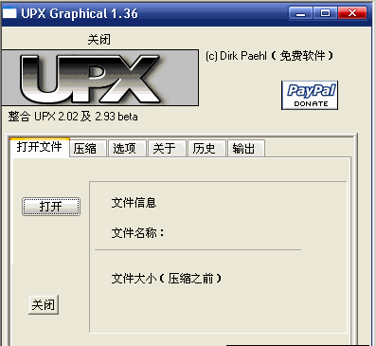Click the UPX logo image

(x=100, y=78)
